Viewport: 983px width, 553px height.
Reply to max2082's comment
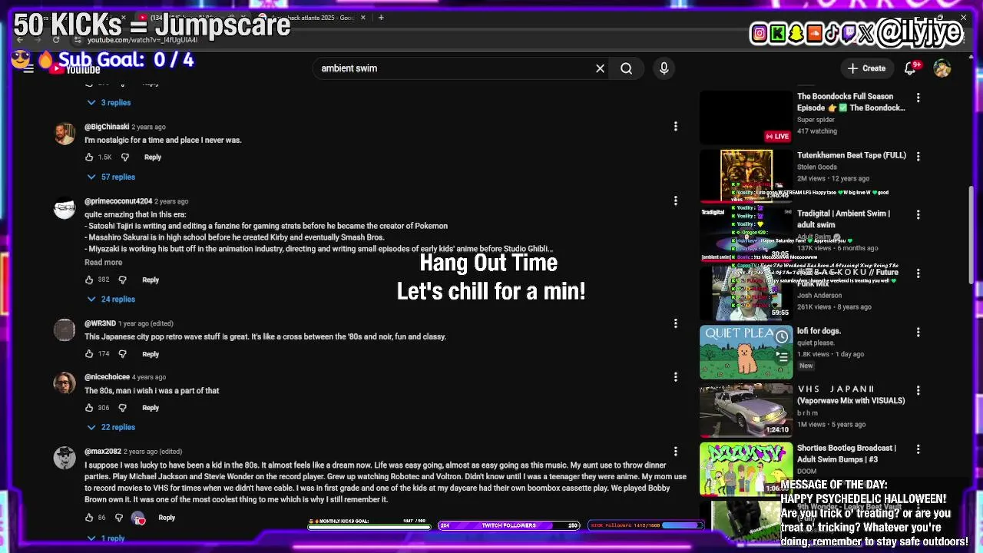click(167, 518)
